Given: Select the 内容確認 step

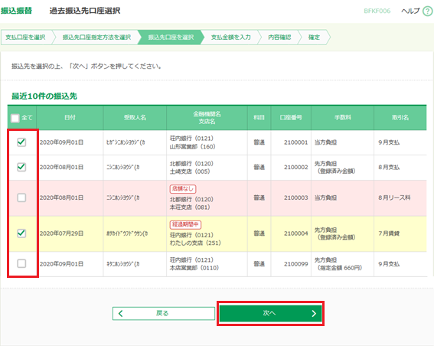Looking at the screenshot, I should (x=279, y=38).
